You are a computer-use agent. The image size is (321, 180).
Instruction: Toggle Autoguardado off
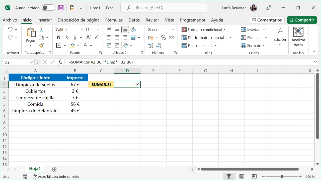click(48, 8)
